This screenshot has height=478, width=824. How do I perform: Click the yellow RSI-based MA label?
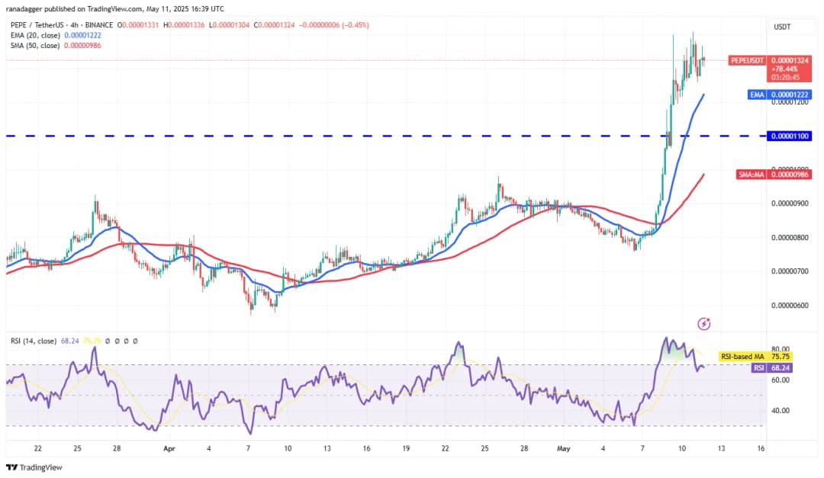pos(744,356)
